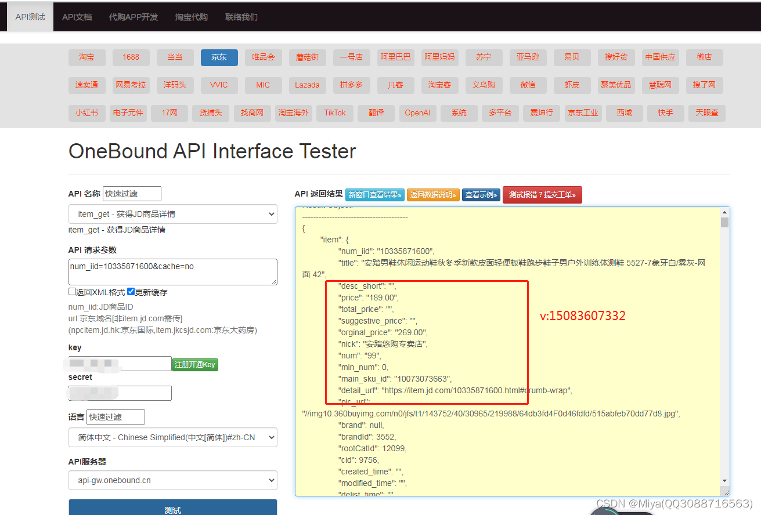Click the green 注册开通Key button
Image resolution: width=761 pixels, height=515 pixels.
(x=195, y=364)
